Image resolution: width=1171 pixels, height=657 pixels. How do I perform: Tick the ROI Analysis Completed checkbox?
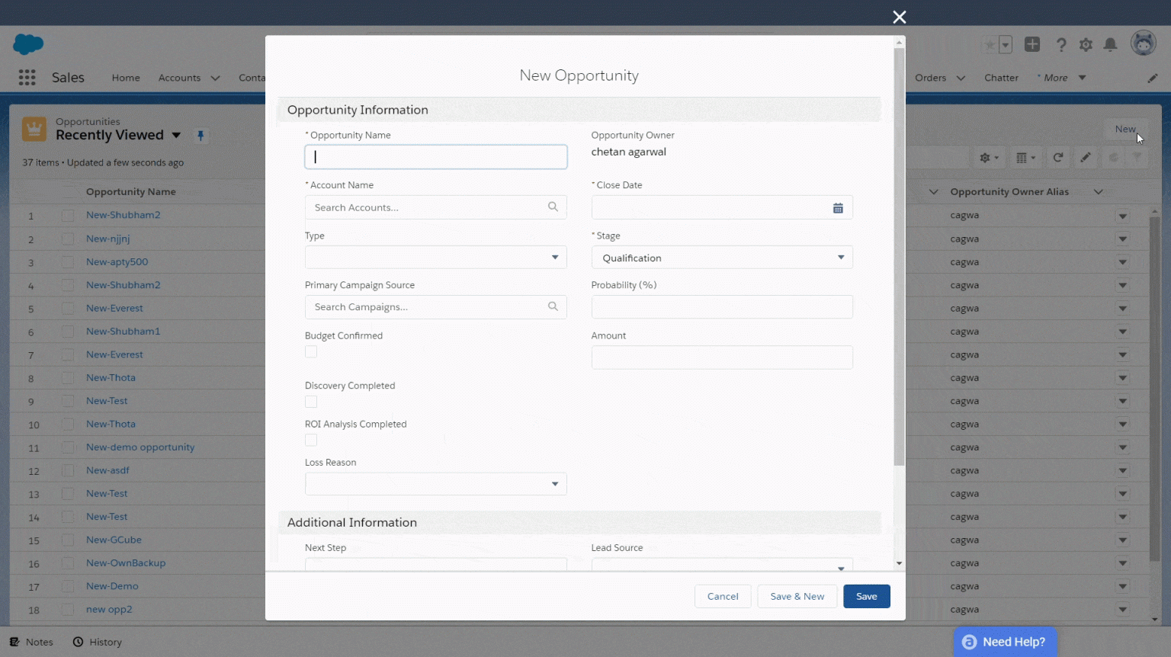pyautogui.click(x=311, y=441)
